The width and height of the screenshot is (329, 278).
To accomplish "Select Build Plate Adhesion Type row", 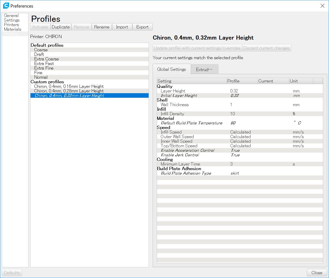I will click(x=240, y=173).
